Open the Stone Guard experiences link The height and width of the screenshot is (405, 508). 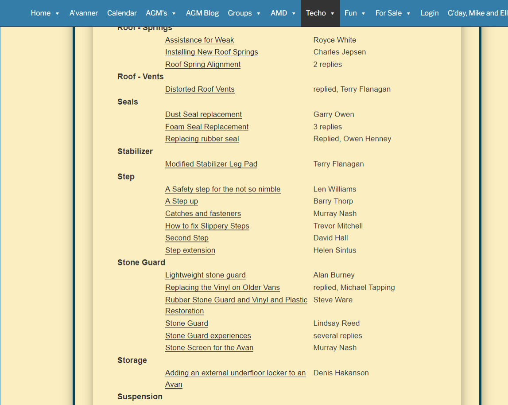coord(208,335)
